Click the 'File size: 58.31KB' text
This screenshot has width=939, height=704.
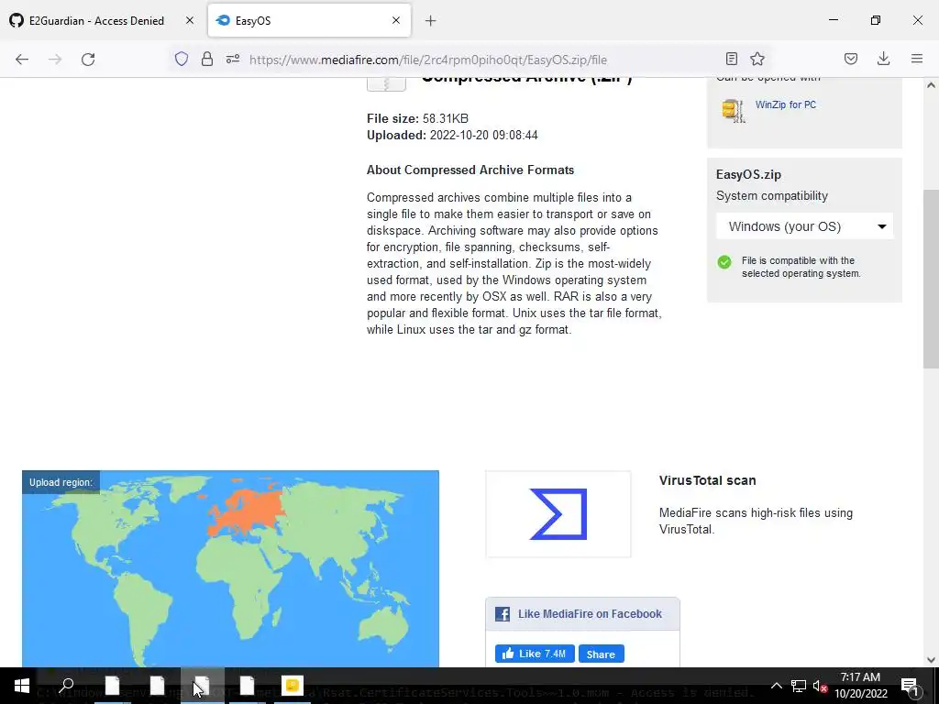click(417, 118)
